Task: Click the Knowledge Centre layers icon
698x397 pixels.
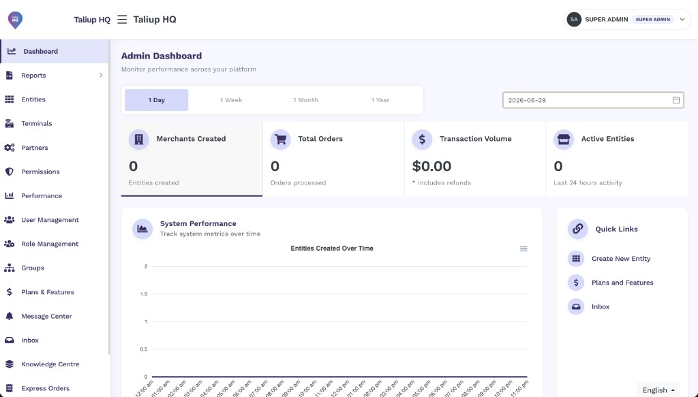Action: 10,364
